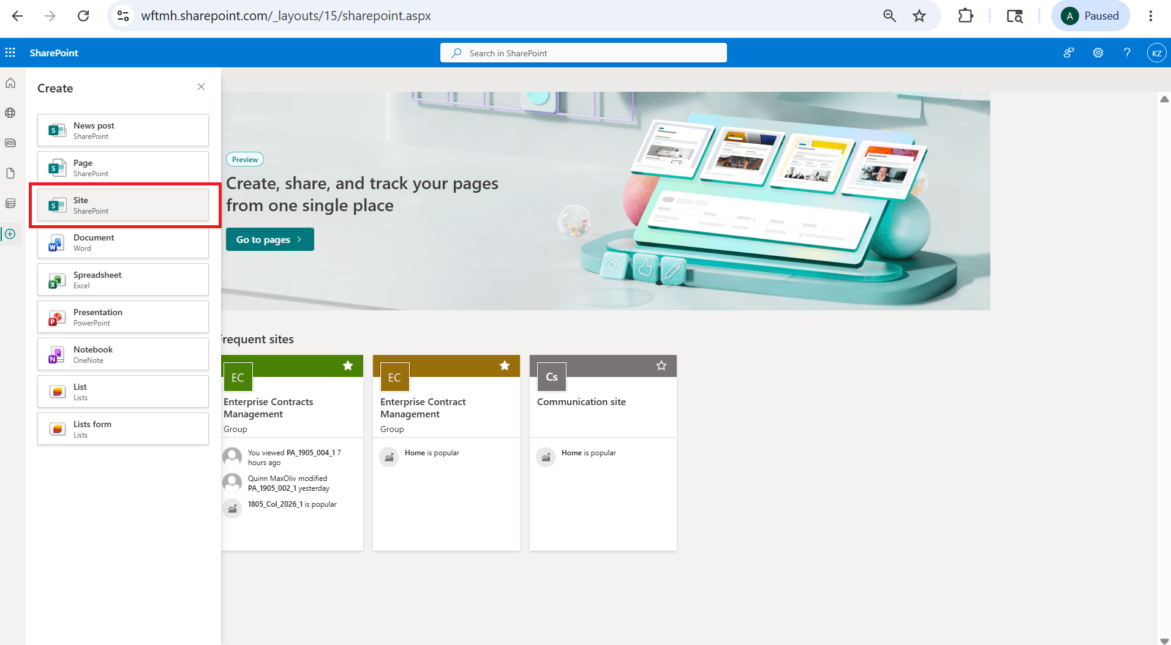
Task: Click the SharePoint brand link
Action: tap(54, 53)
